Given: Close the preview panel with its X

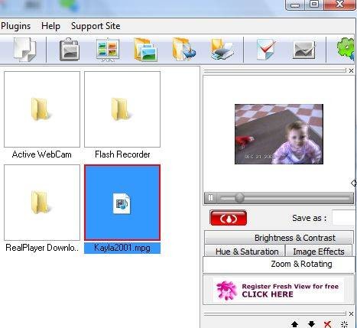Looking at the screenshot, I should click(351, 71).
